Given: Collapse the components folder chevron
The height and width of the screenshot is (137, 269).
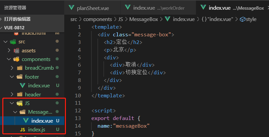Looking at the screenshot, I should (x=9, y=59).
